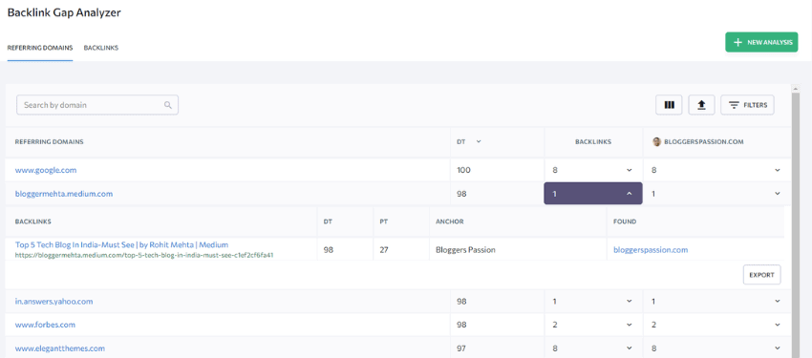
Task: Open the Top 5 Tech Blog backlink title
Action: [x=121, y=244]
